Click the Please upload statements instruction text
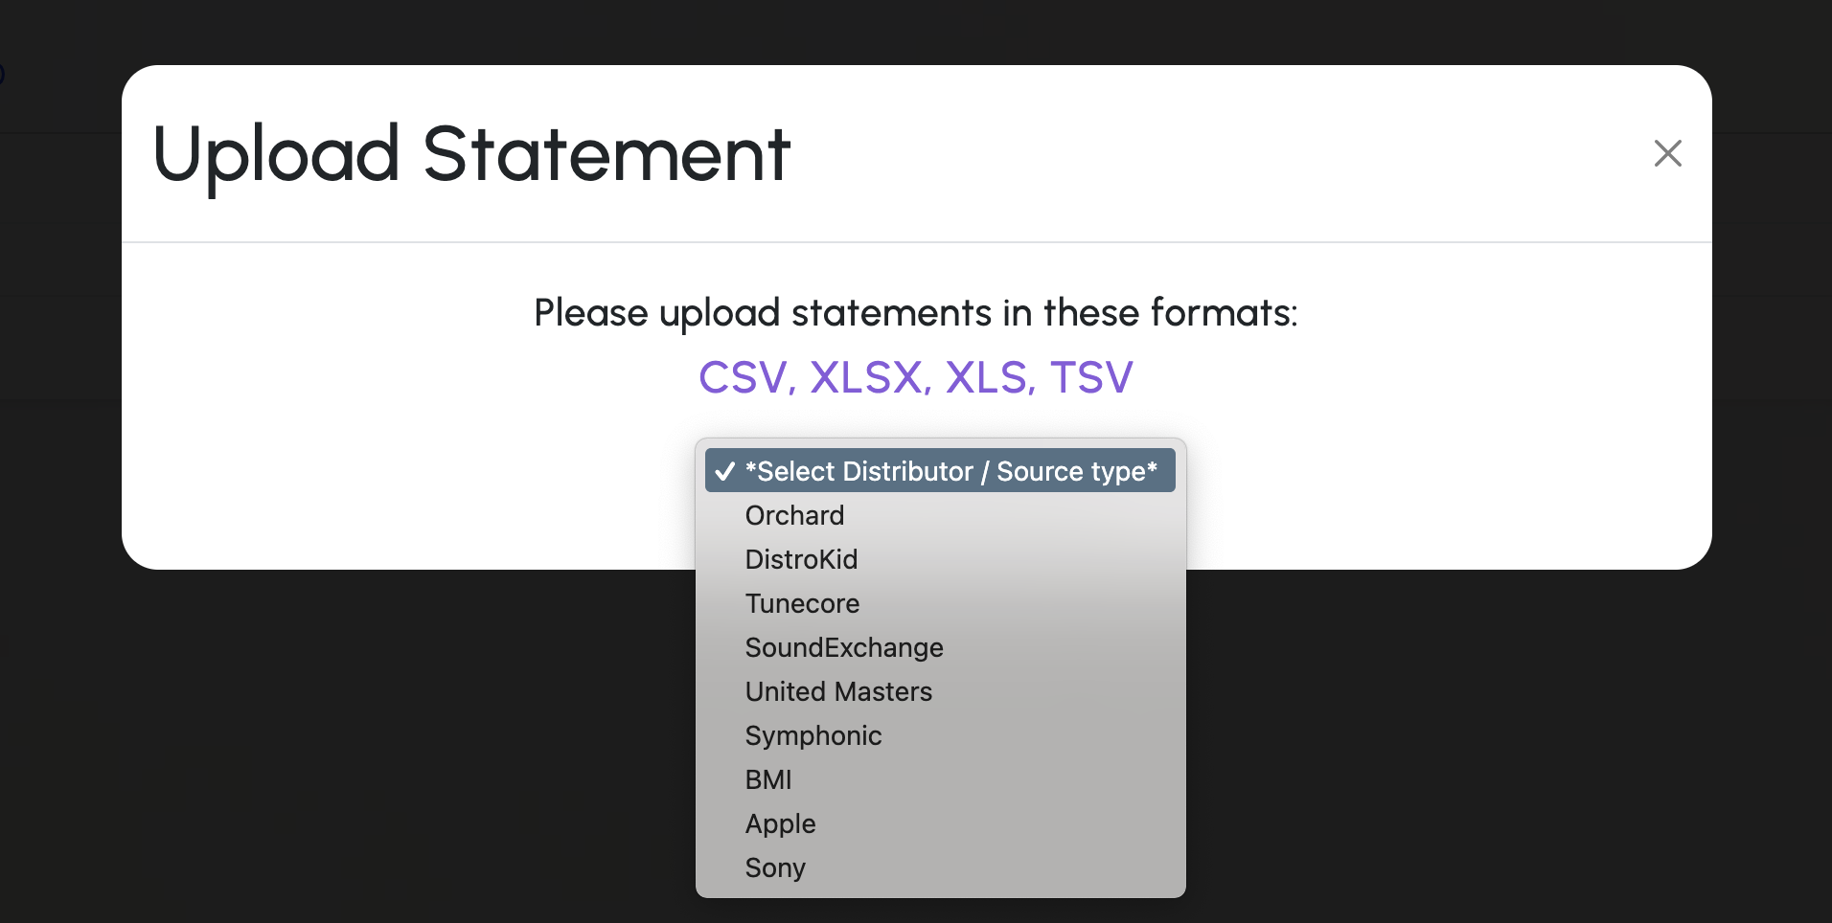 point(916,313)
